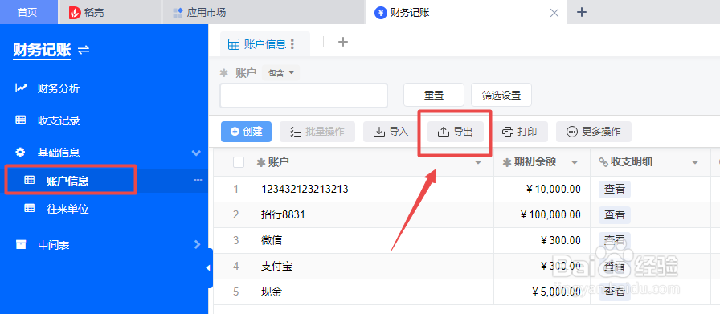The image size is (720, 314).
Task: Switch to the 首页 tab
Action: pos(28,12)
